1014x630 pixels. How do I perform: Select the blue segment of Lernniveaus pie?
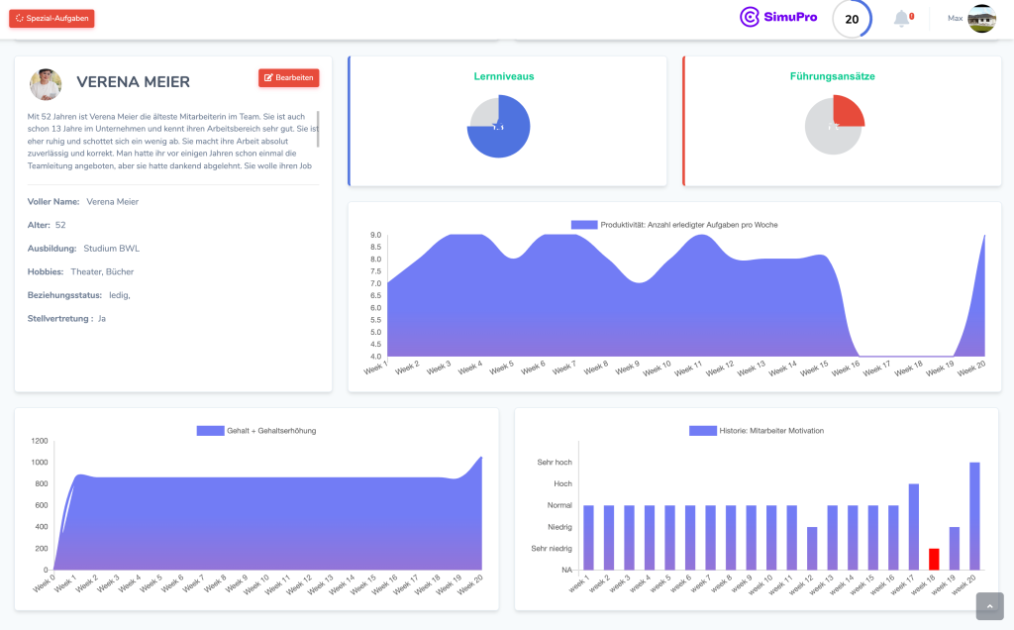point(499,141)
